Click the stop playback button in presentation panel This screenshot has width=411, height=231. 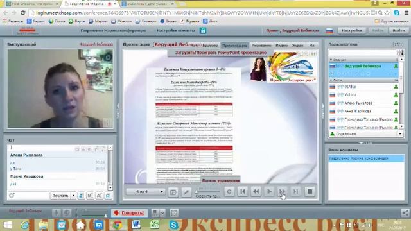tap(310, 192)
